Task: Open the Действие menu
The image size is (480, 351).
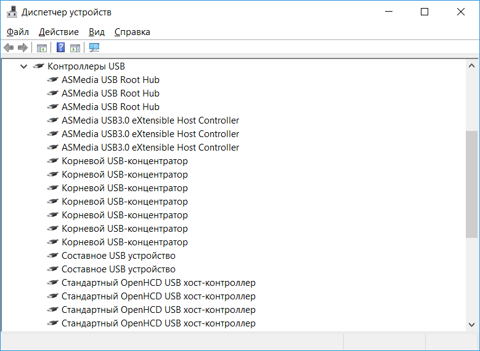Action: click(x=59, y=32)
